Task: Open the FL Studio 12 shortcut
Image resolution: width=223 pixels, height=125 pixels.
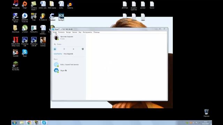Action: tap(43, 17)
